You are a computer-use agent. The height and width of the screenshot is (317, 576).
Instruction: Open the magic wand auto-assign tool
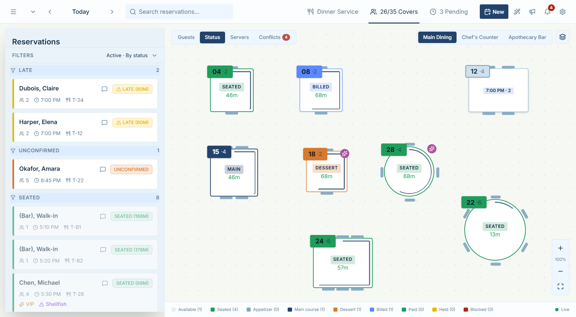[517, 12]
